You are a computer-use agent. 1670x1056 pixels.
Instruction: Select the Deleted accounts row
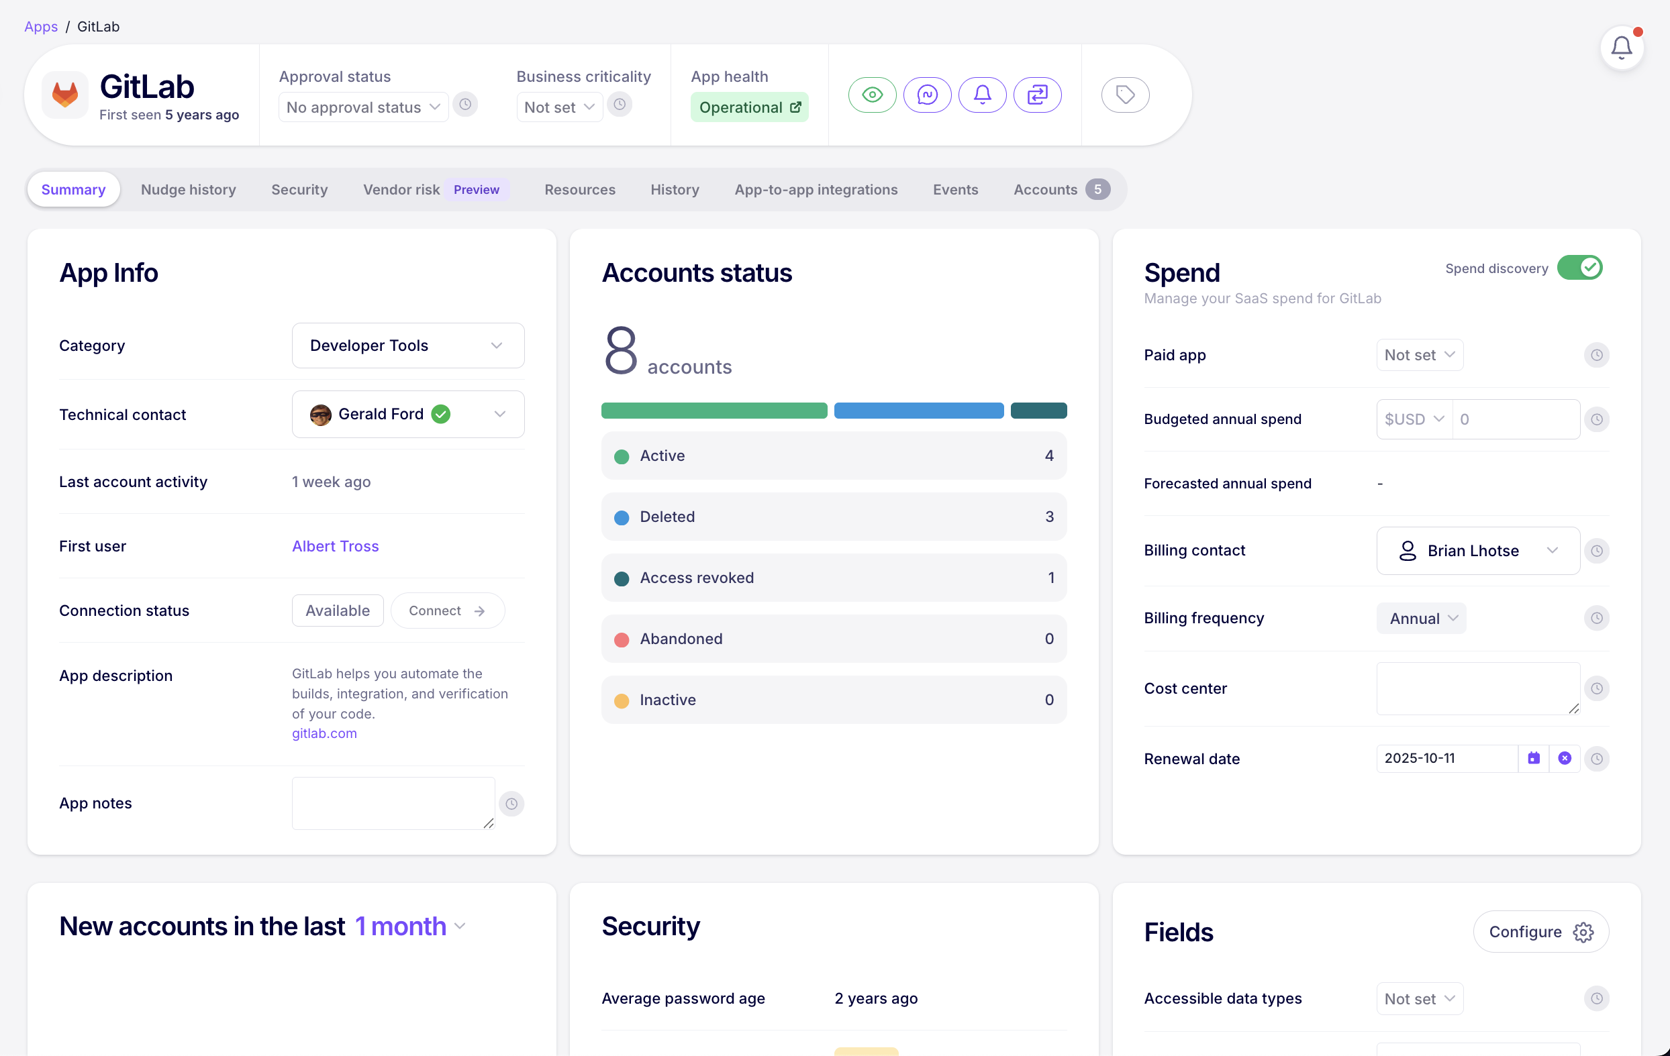tap(834, 517)
